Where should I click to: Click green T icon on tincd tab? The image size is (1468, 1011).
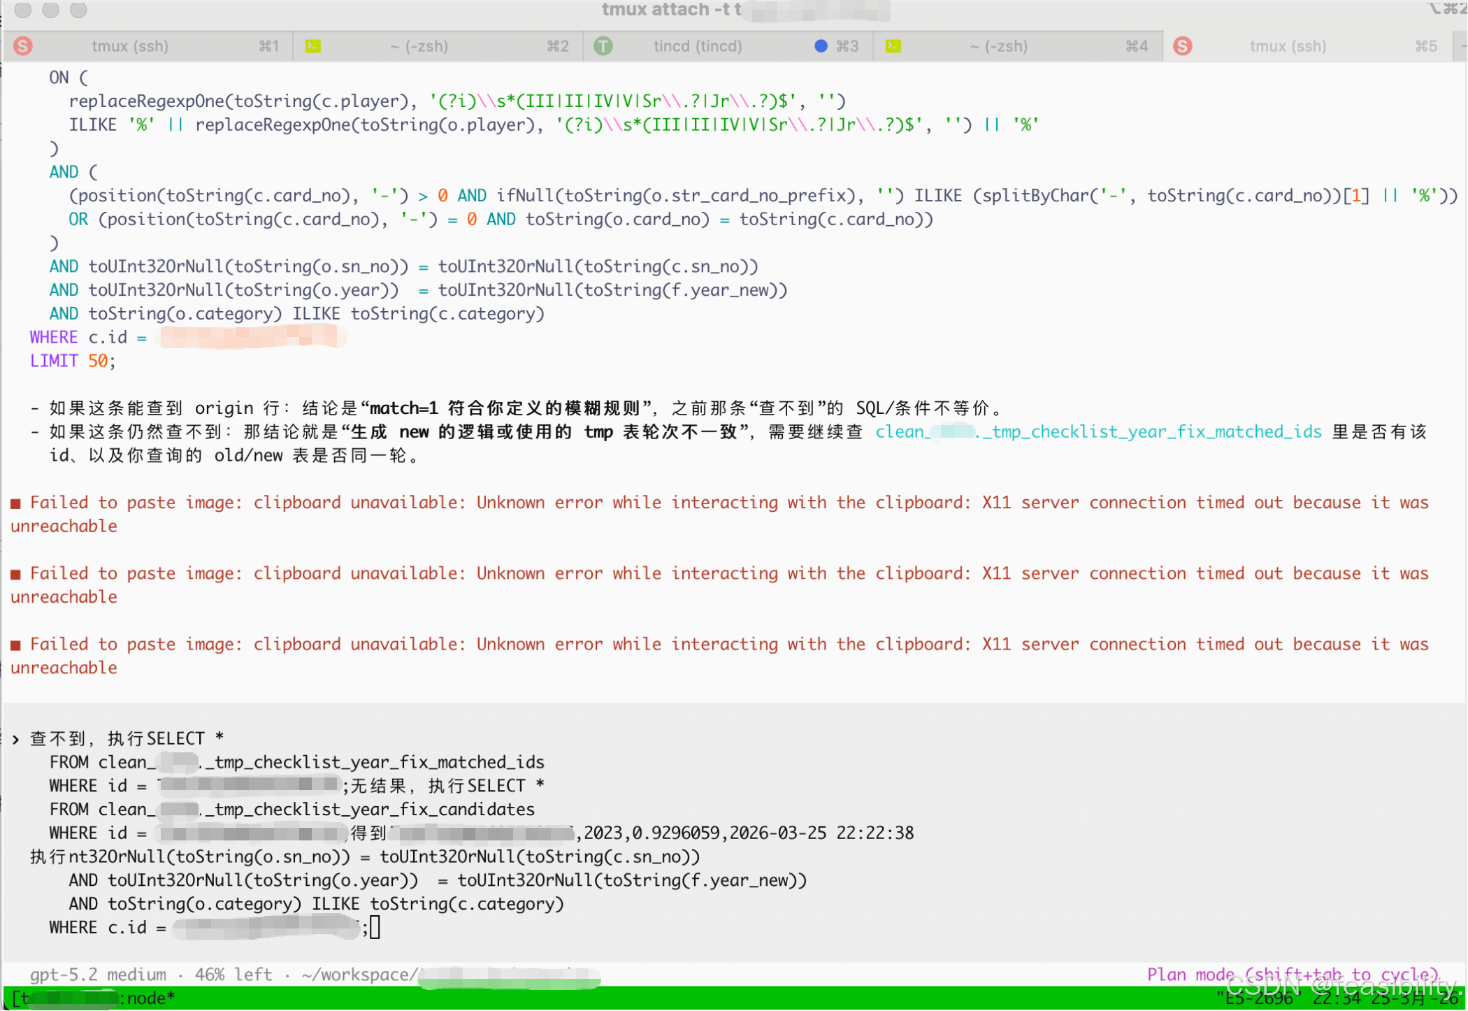[x=603, y=46]
